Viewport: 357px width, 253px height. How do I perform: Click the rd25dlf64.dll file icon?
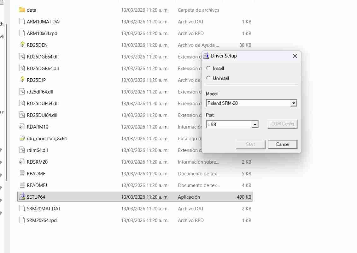22,91
